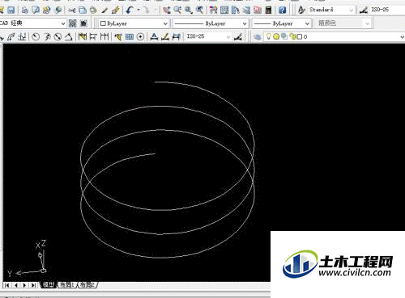Select the Continue dimension tool
Image resolution: width=405 pixels, height=298 pixels.
tap(104, 36)
